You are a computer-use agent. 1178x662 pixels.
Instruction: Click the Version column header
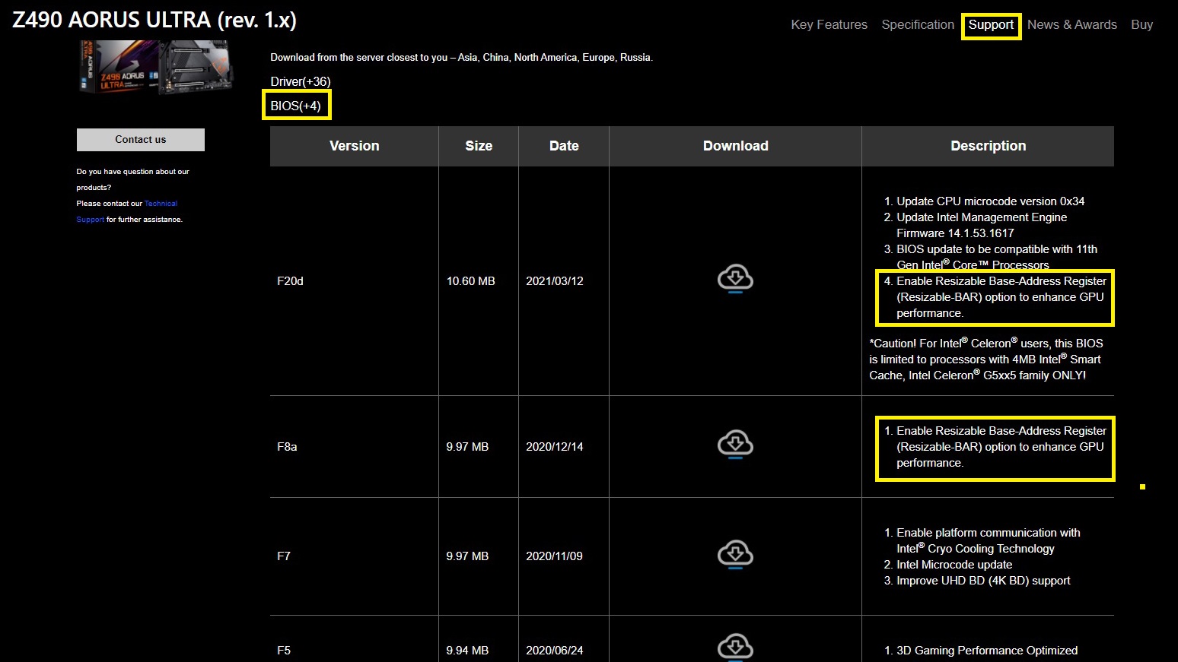354,146
